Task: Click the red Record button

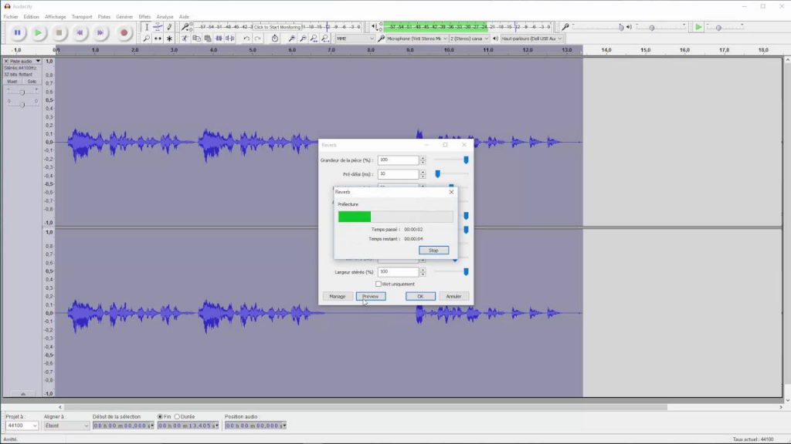Action: click(x=124, y=32)
